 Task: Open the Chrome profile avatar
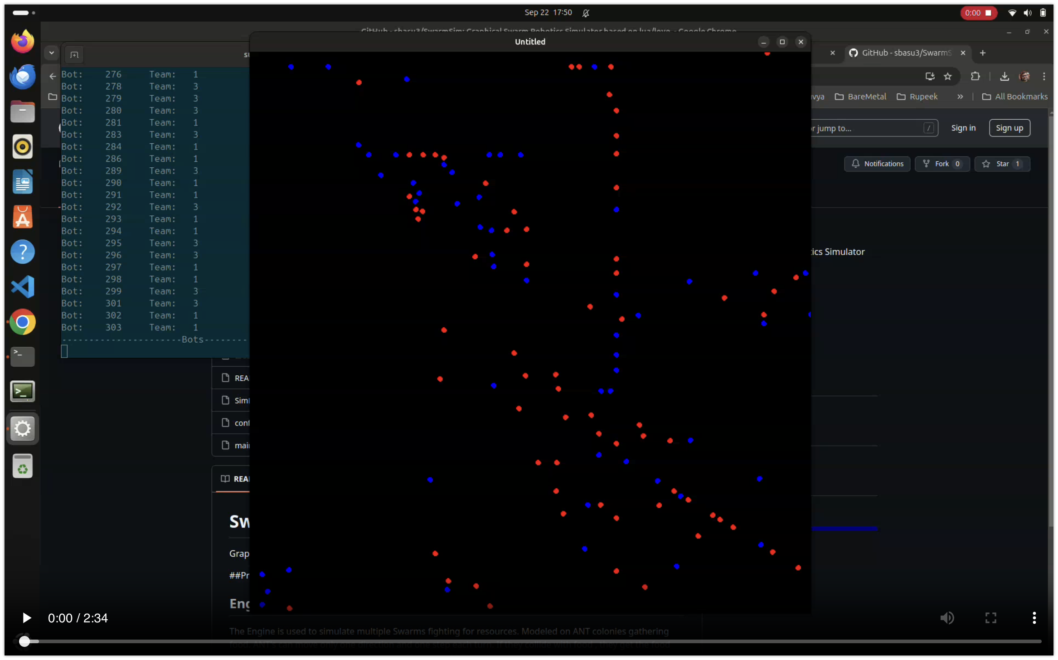tap(1024, 76)
